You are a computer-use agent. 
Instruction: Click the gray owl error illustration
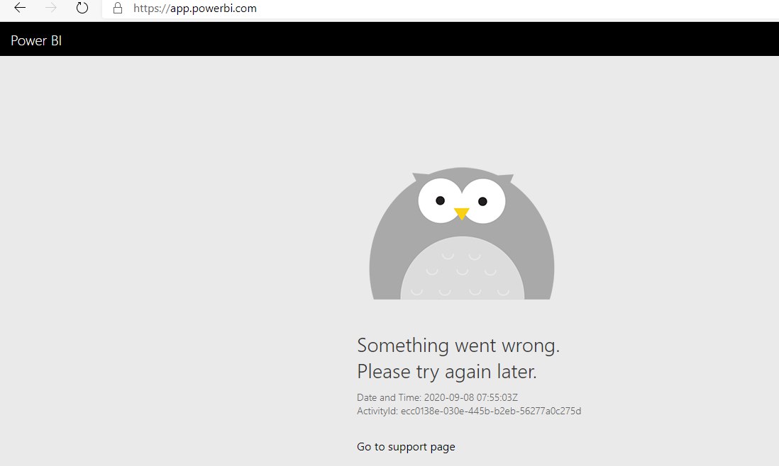click(x=462, y=234)
